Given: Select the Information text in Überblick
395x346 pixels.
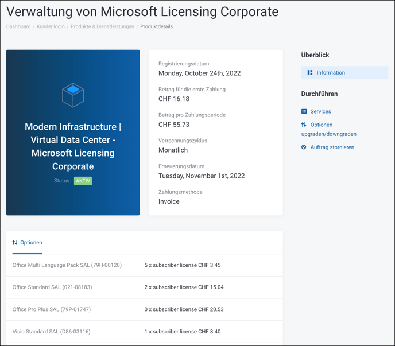Looking at the screenshot, I should [331, 73].
